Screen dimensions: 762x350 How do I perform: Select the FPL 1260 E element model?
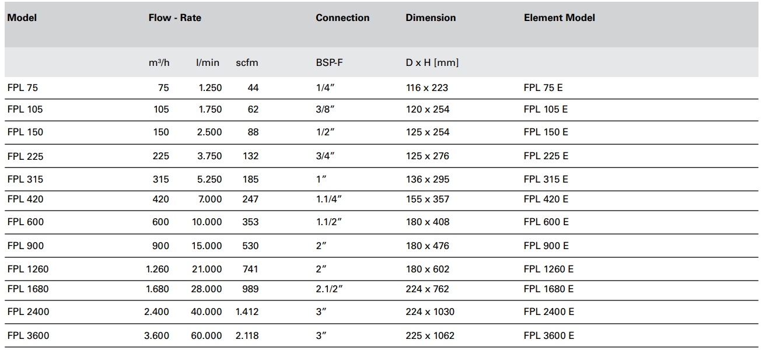click(x=548, y=269)
